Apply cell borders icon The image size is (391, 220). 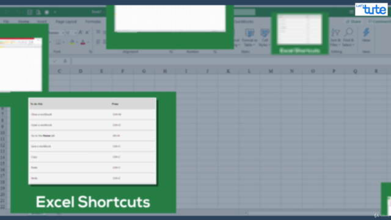[x=58, y=42]
